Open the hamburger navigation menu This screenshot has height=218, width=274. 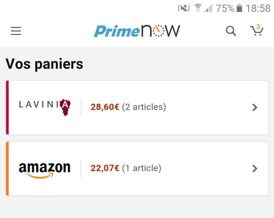[16, 31]
